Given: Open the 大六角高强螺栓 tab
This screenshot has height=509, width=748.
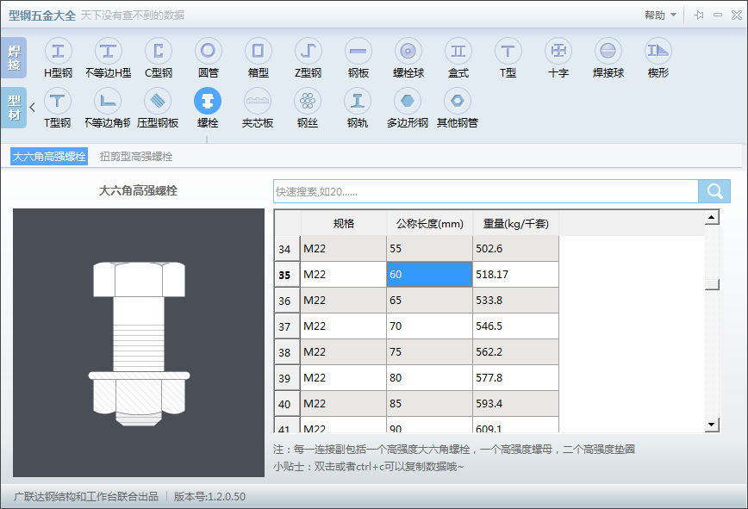Looking at the screenshot, I should click(x=49, y=157).
